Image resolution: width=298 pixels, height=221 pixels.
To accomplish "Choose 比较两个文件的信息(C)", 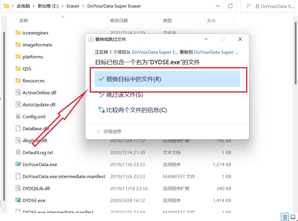I will point(136,110).
